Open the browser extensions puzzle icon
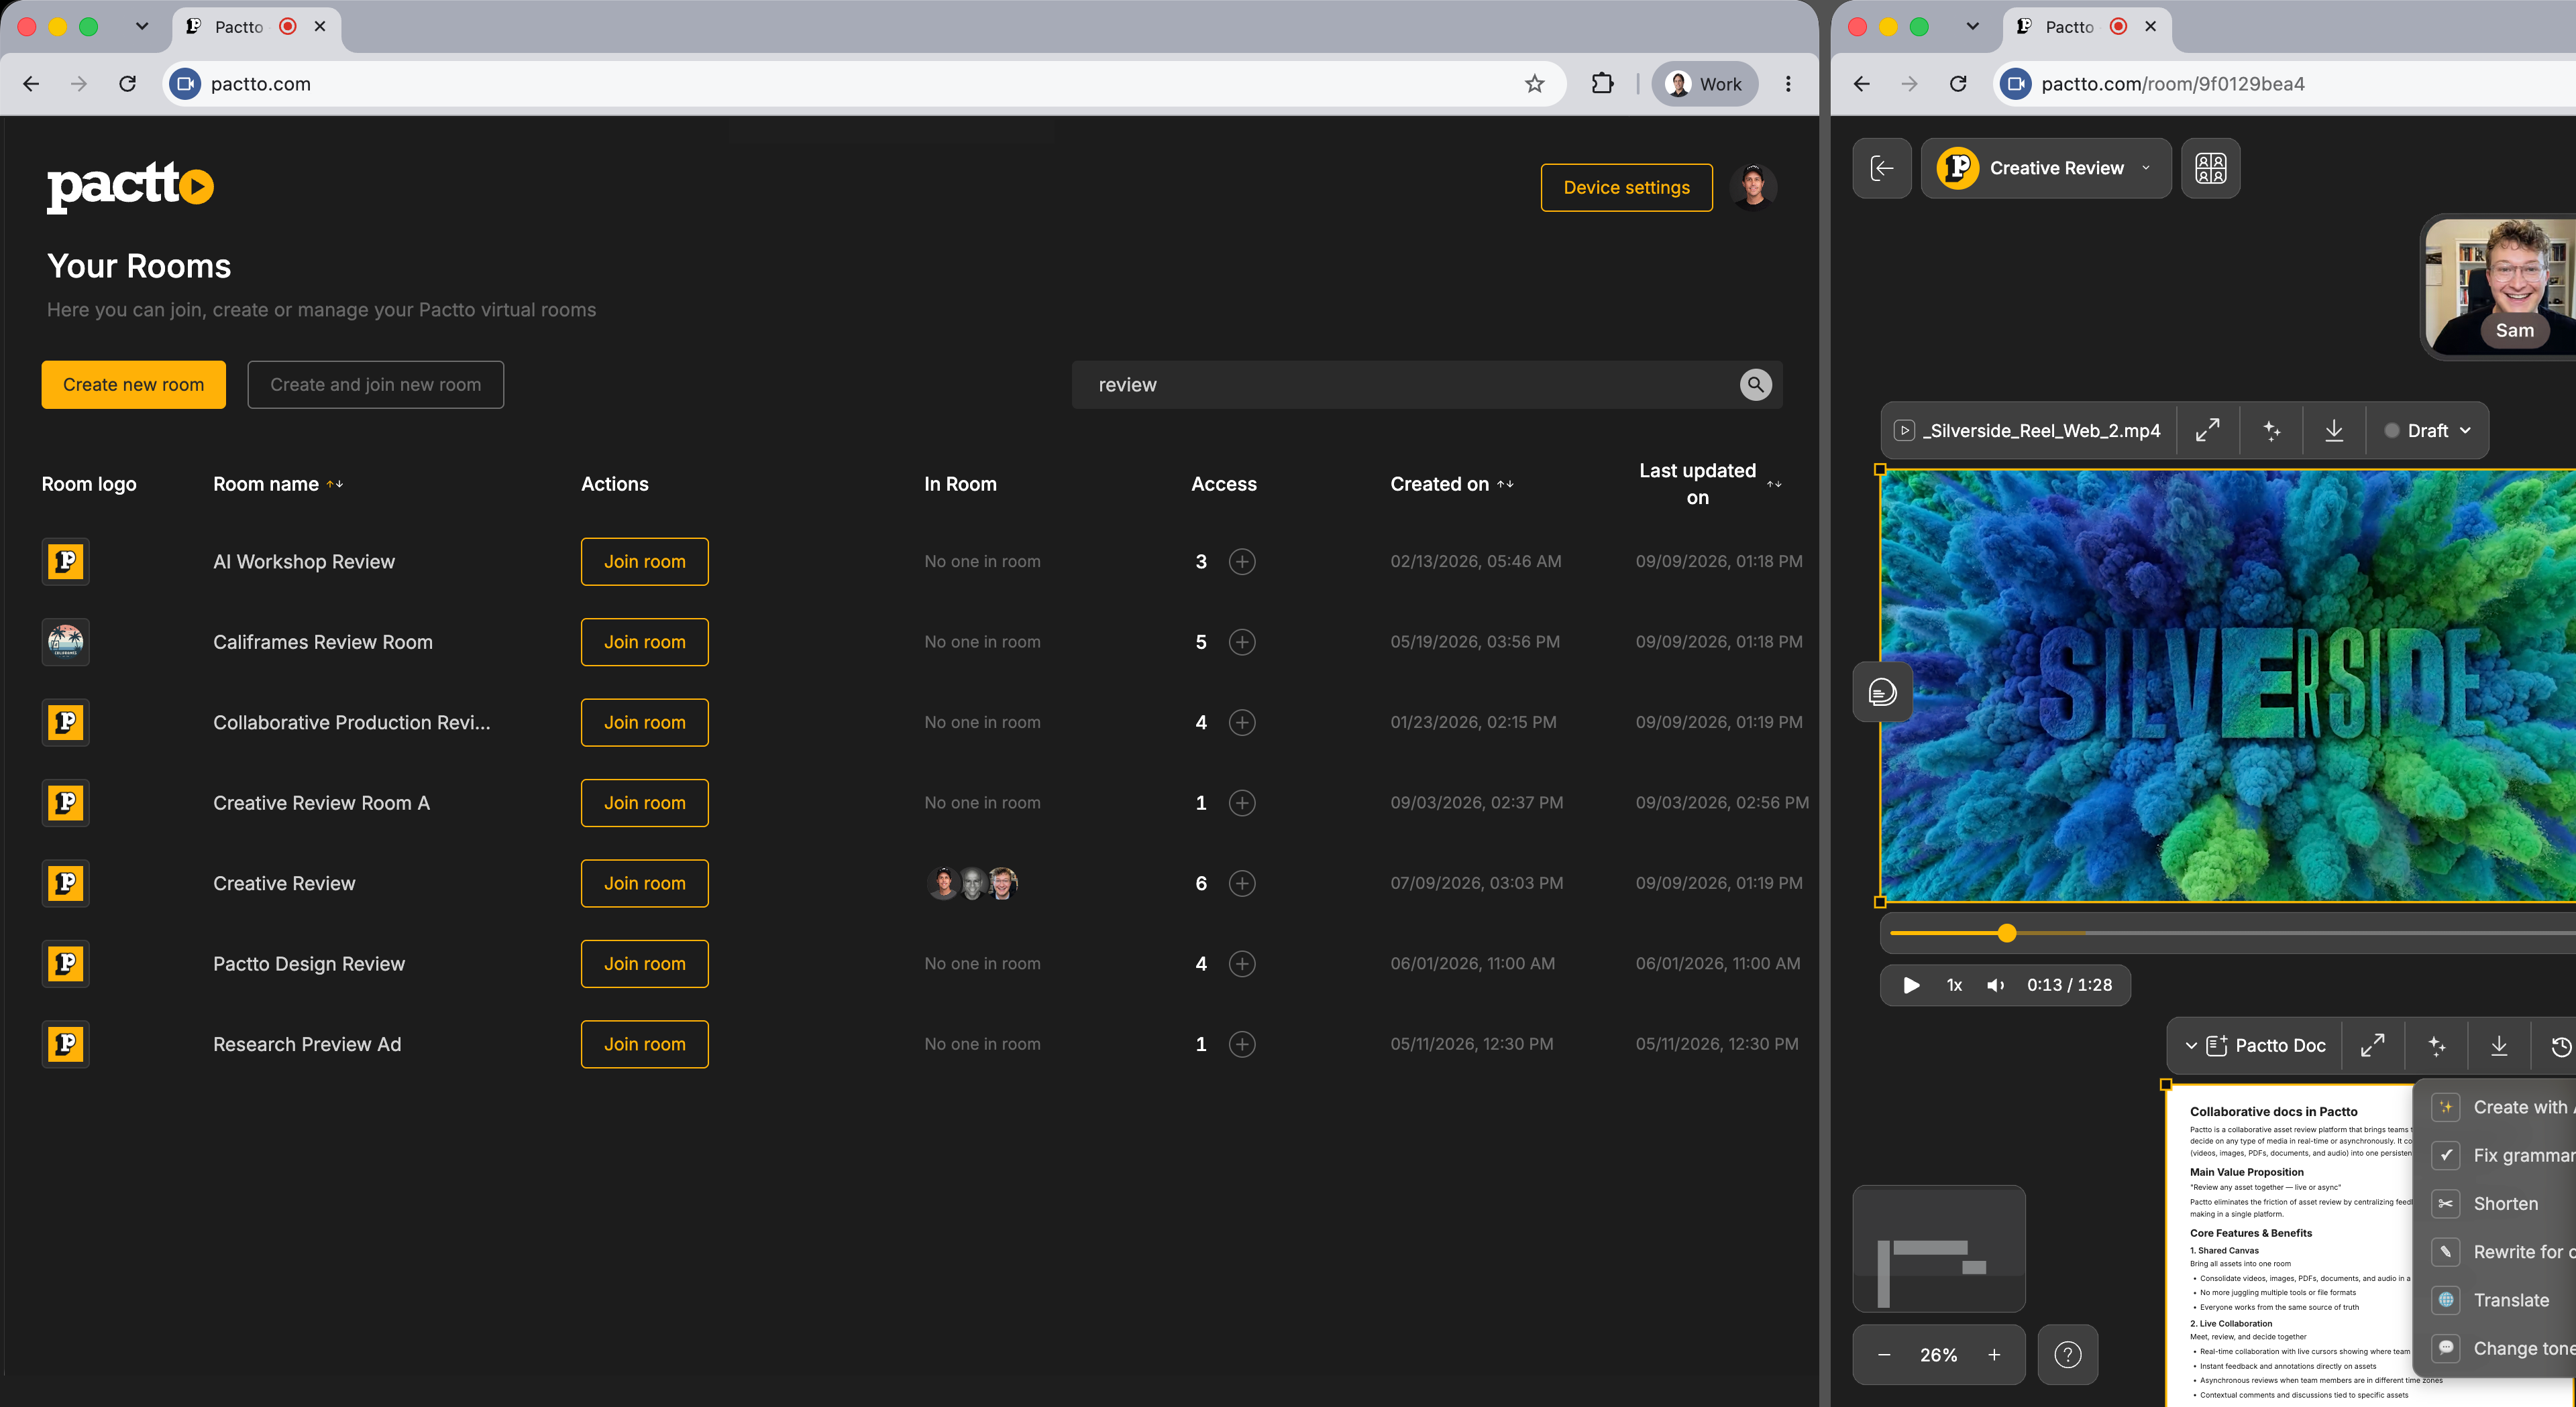Viewport: 2576px width, 1407px height. (1602, 84)
